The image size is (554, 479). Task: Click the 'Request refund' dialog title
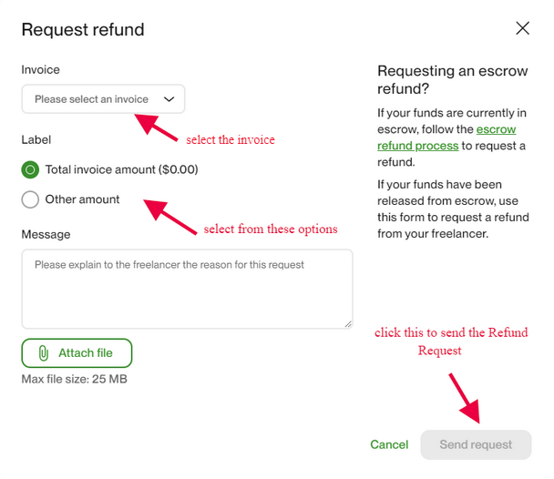pos(83,30)
